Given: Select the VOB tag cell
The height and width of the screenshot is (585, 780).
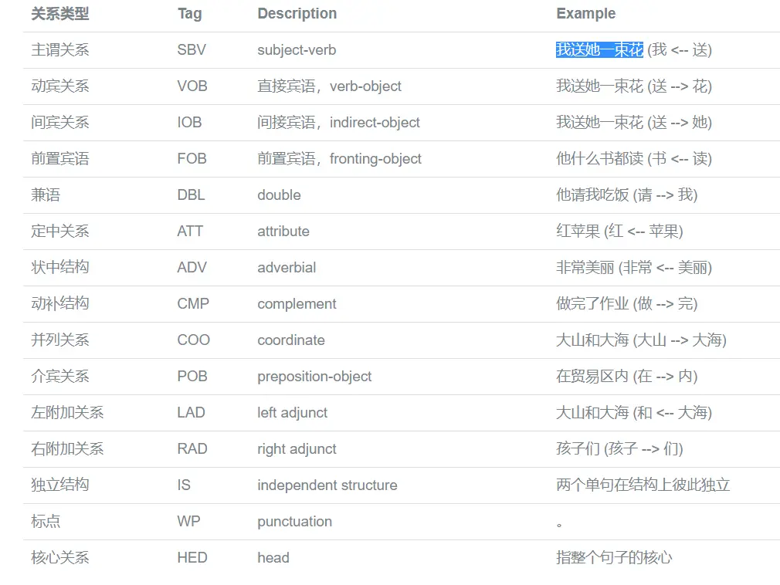Looking at the screenshot, I should 192,86.
